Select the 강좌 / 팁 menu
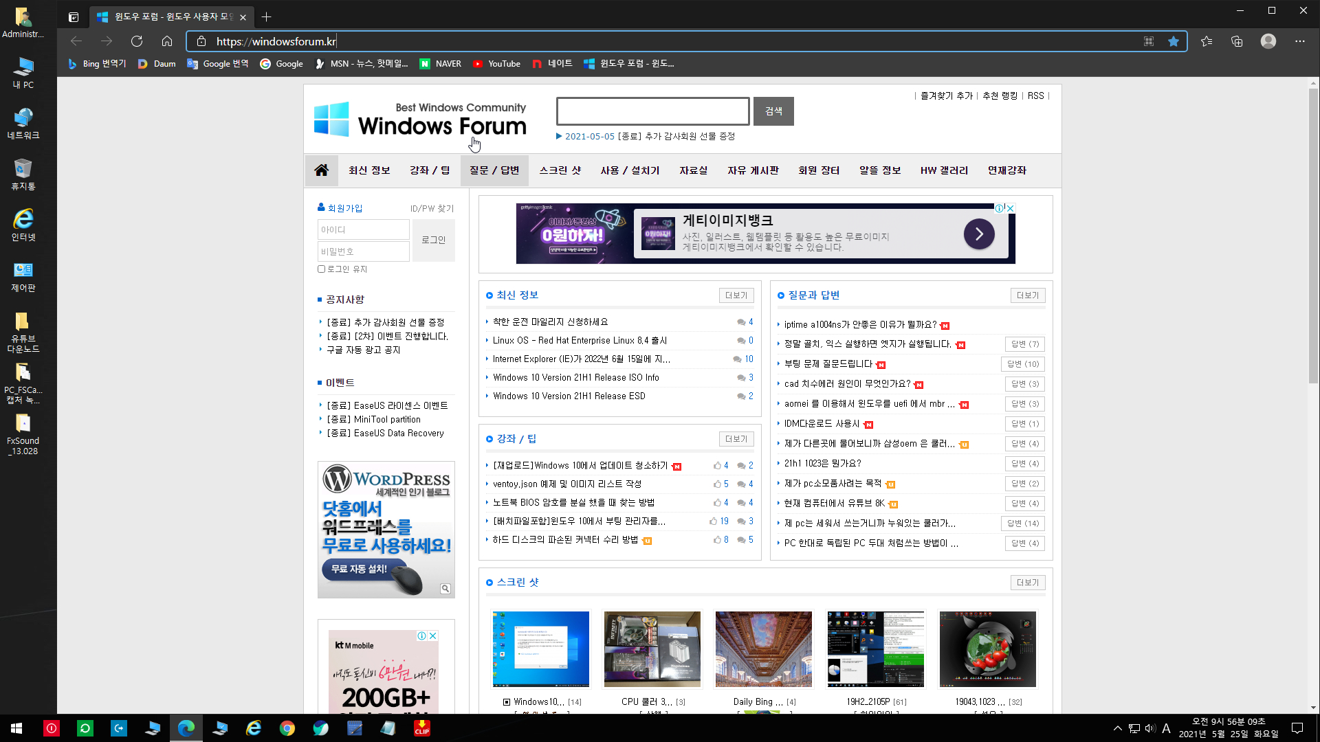Screen dimensions: 1320x742 [x=430, y=170]
